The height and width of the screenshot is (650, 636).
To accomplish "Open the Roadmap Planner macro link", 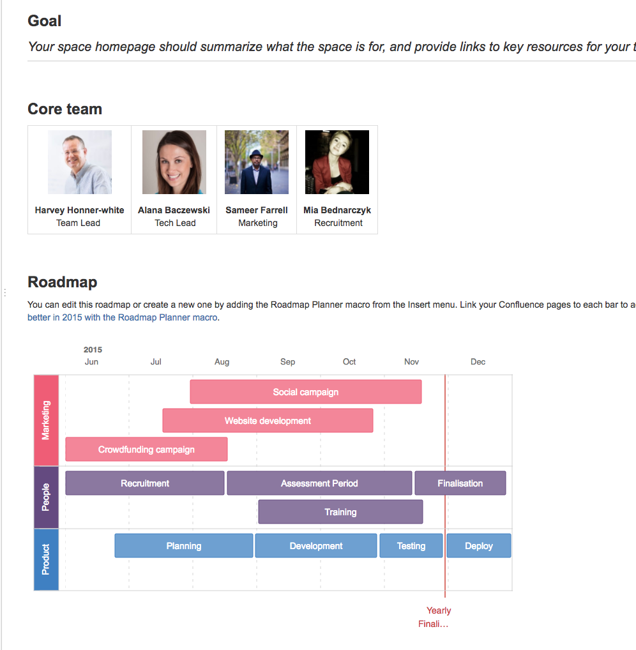I will coord(123,317).
